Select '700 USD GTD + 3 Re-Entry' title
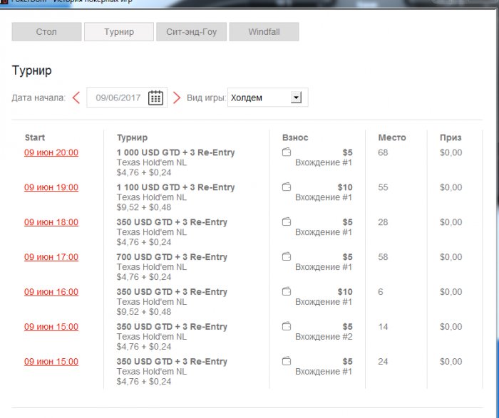 172,257
